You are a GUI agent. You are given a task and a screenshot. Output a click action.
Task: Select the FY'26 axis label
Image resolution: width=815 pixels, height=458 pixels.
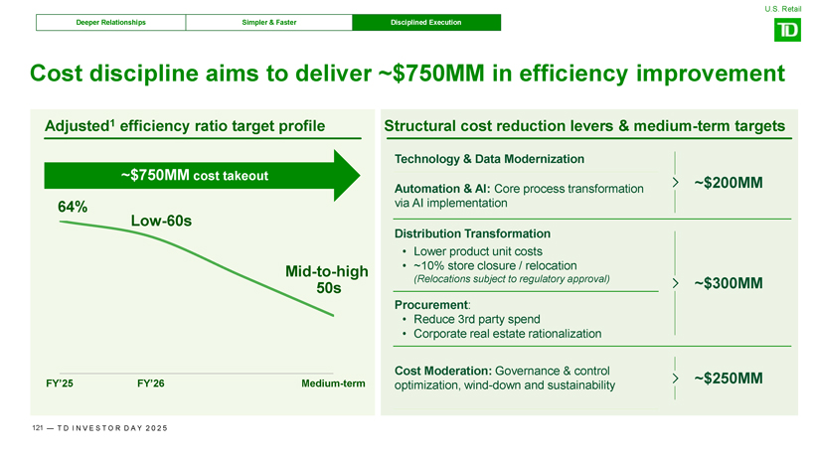click(150, 384)
